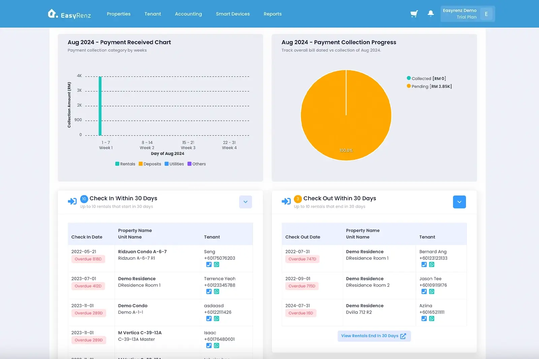539x359 pixels.
Task: Click the EasyRenz home logo
Action: click(69, 14)
